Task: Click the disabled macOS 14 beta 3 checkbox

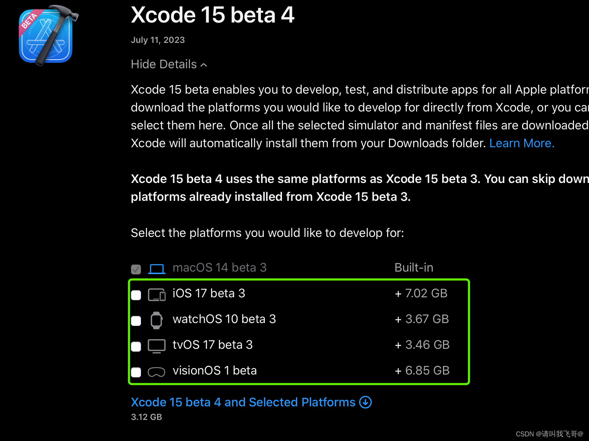Action: (x=136, y=269)
